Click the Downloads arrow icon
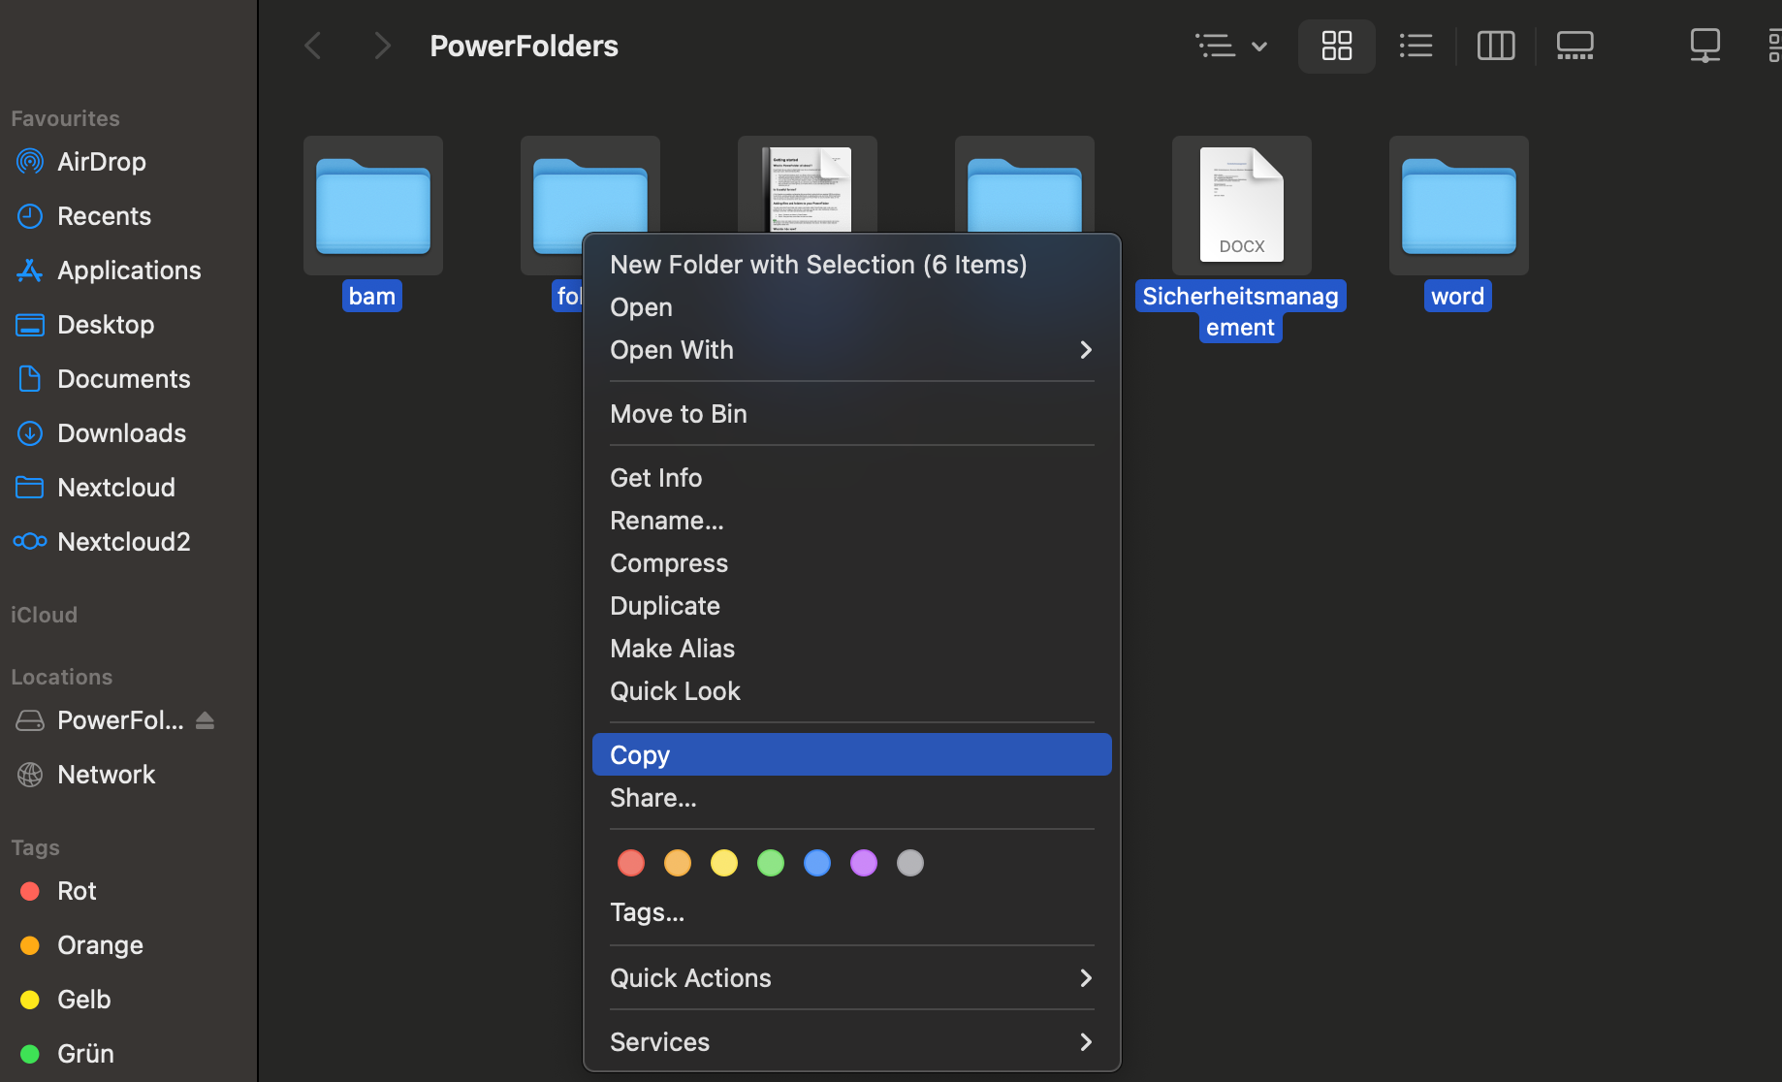 (x=30, y=433)
